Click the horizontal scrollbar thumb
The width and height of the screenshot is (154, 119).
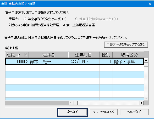click(x=75, y=103)
